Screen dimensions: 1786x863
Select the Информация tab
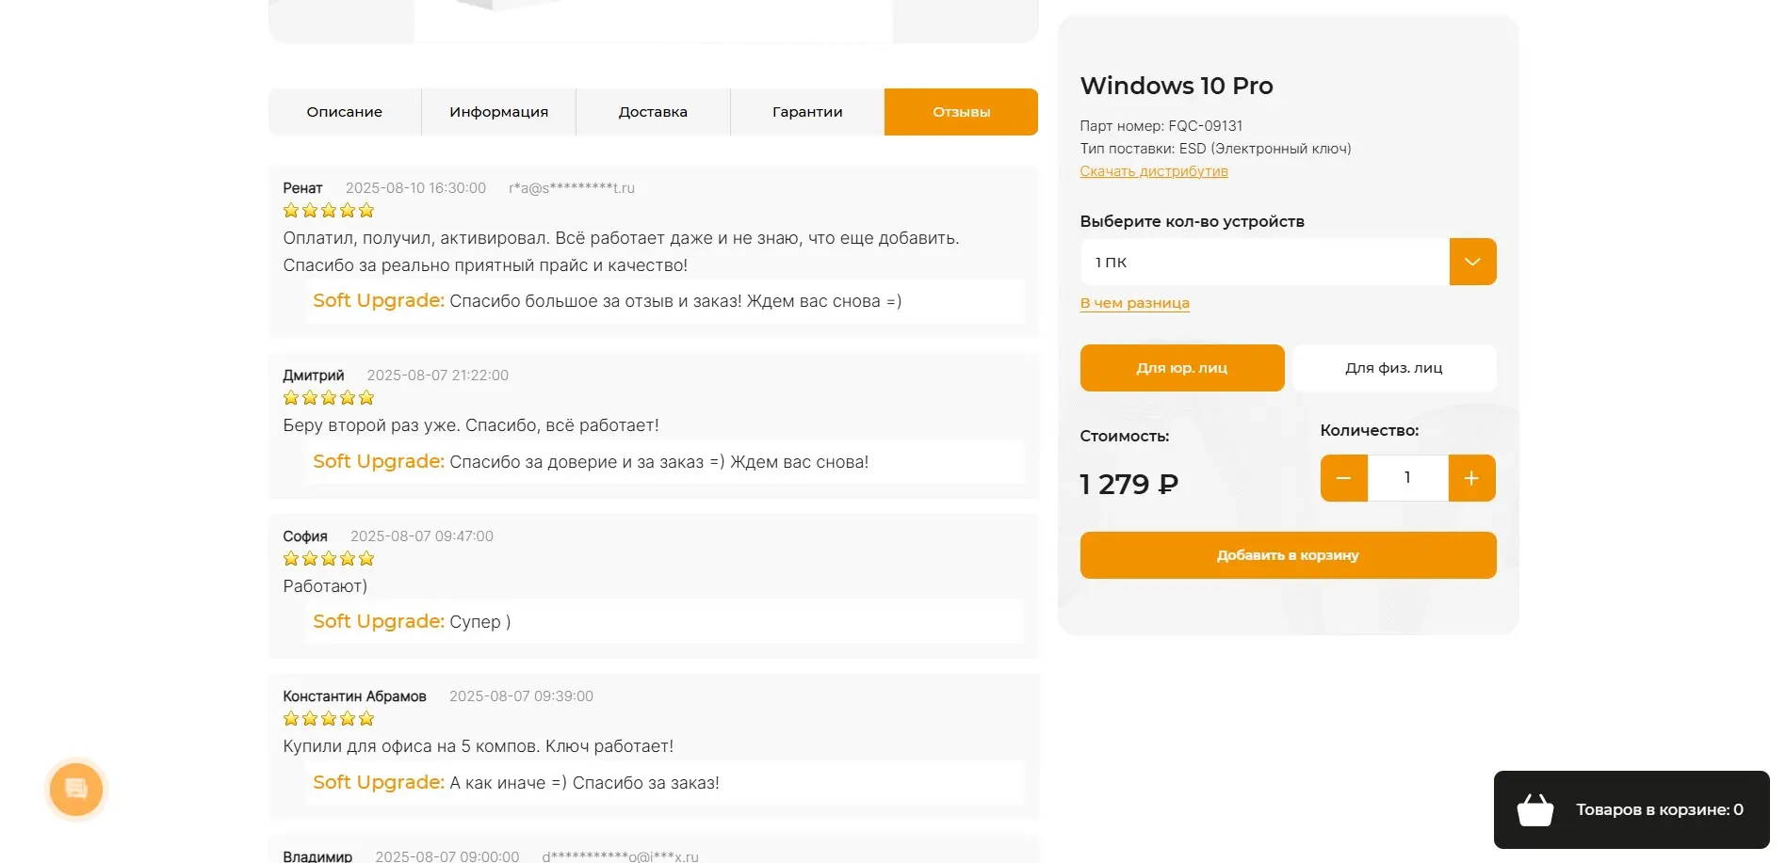point(498,112)
